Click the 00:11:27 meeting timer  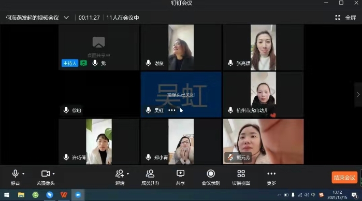(x=89, y=18)
